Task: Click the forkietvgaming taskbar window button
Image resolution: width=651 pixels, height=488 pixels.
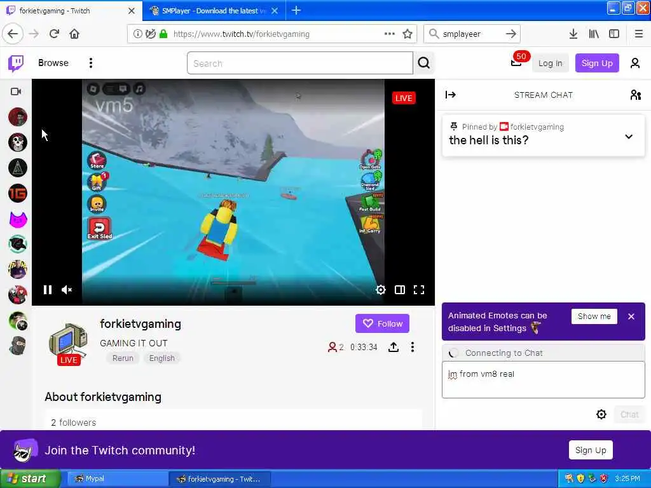Action: tap(219, 478)
